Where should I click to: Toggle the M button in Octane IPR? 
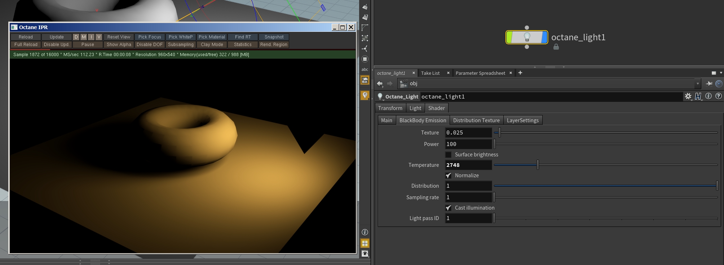pyautogui.click(x=84, y=37)
